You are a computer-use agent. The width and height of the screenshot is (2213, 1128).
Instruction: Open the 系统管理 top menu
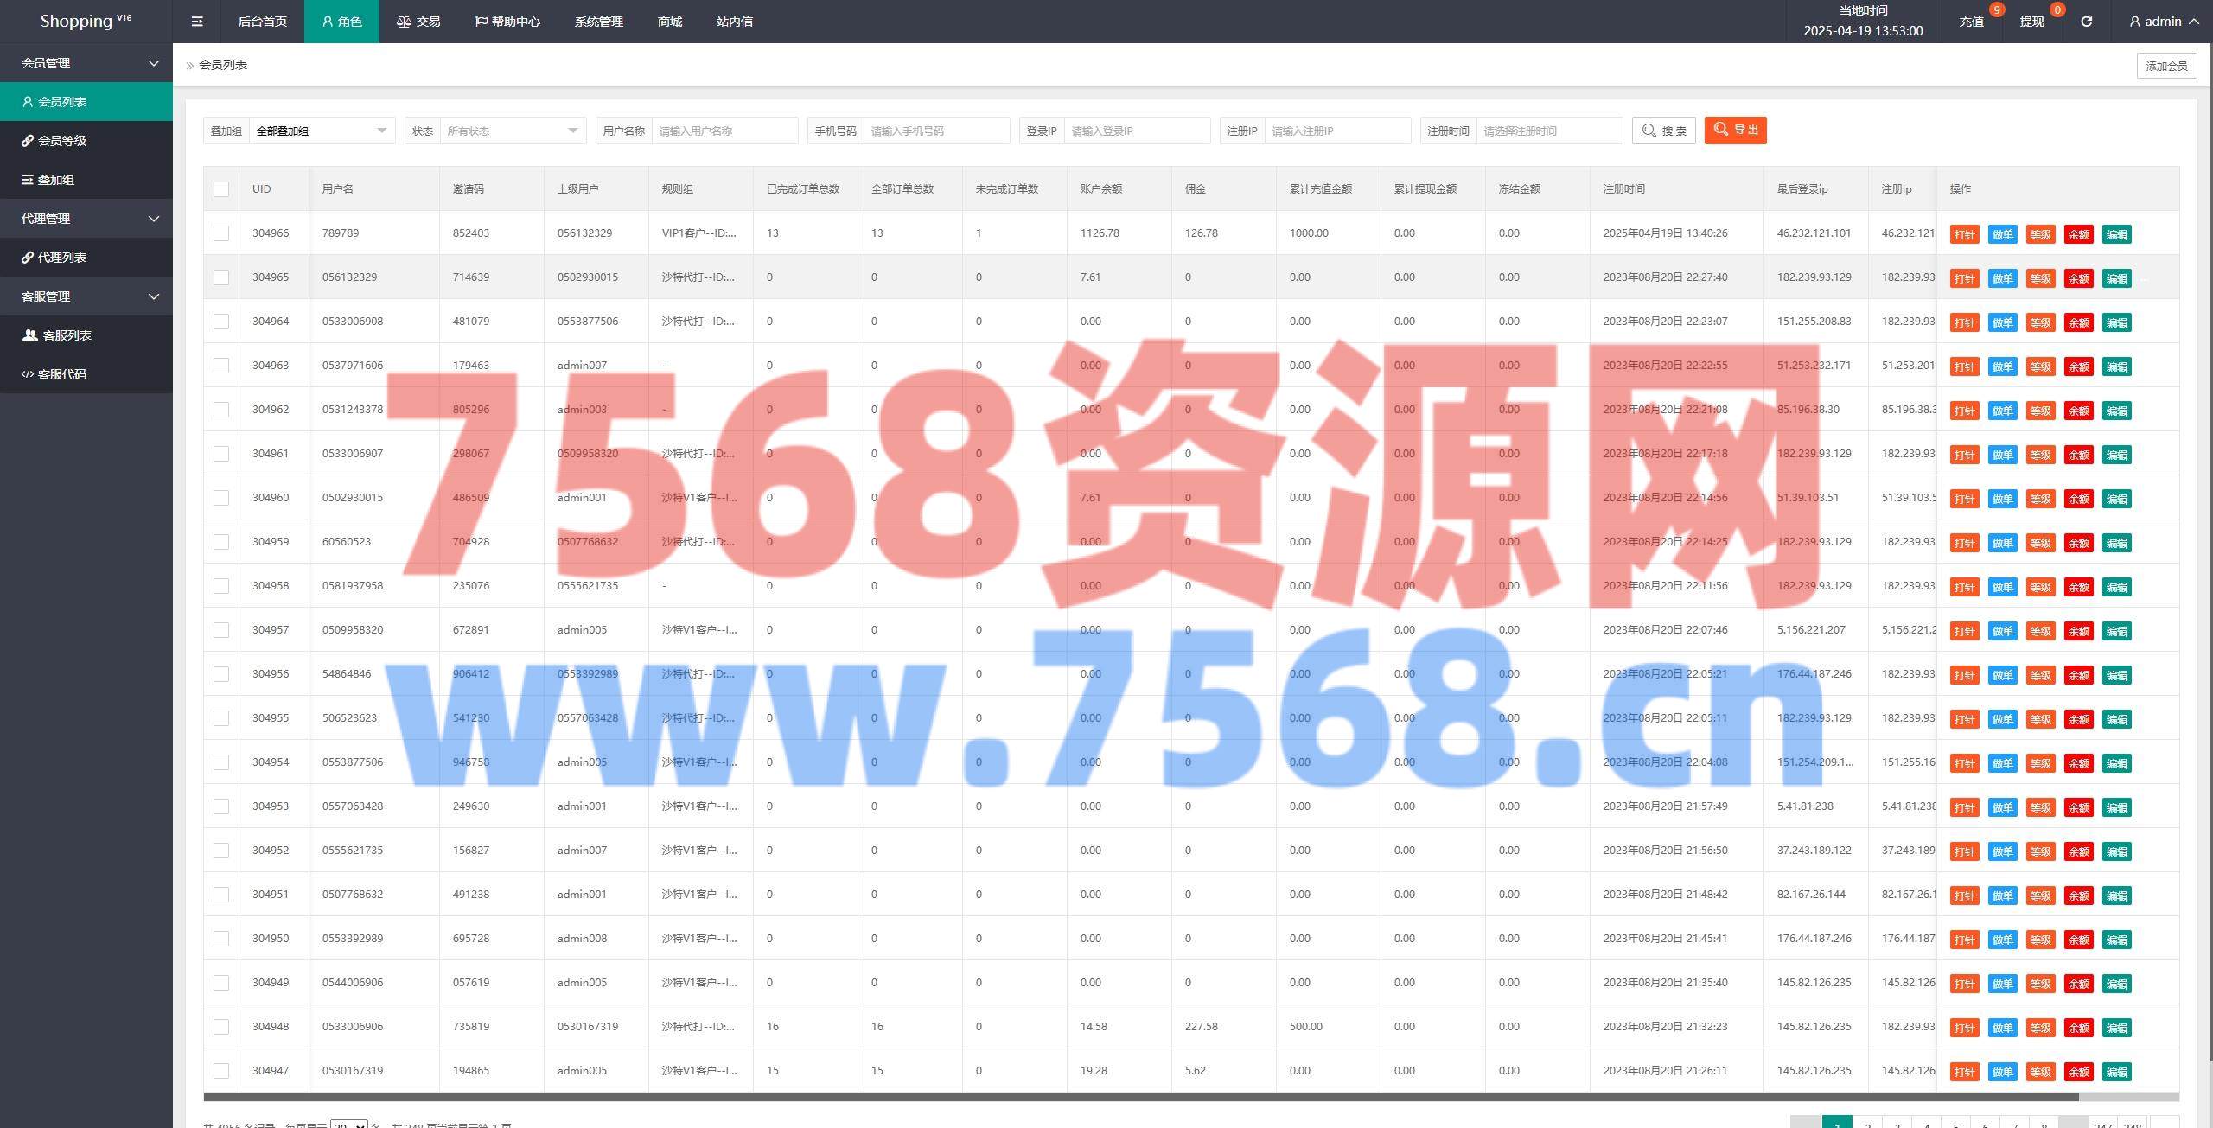(598, 22)
